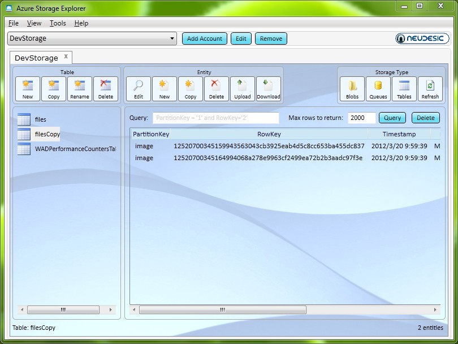Sort by the PartitionKey column header
The width and height of the screenshot is (458, 344).
pyautogui.click(x=151, y=134)
